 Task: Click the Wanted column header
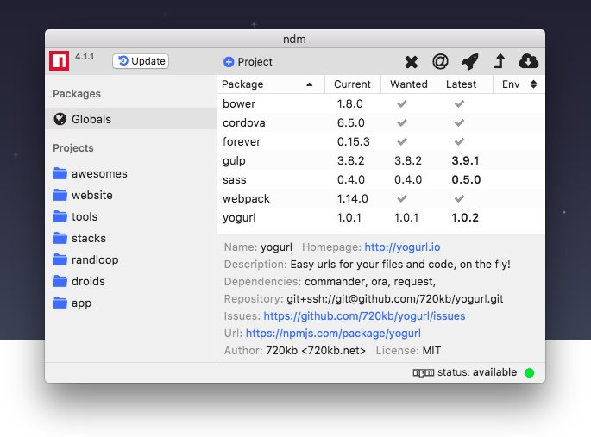pyautogui.click(x=409, y=84)
